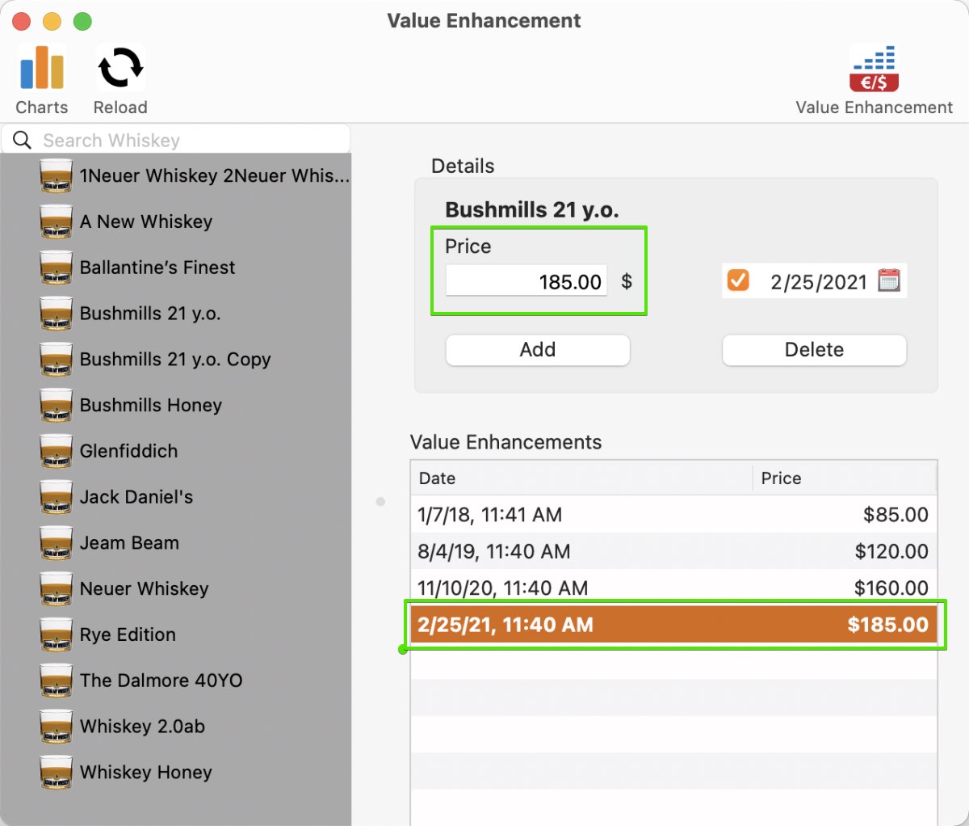Select the 2/25/21, 11:40 AM row
Screen dimensions: 969x826
tap(673, 624)
